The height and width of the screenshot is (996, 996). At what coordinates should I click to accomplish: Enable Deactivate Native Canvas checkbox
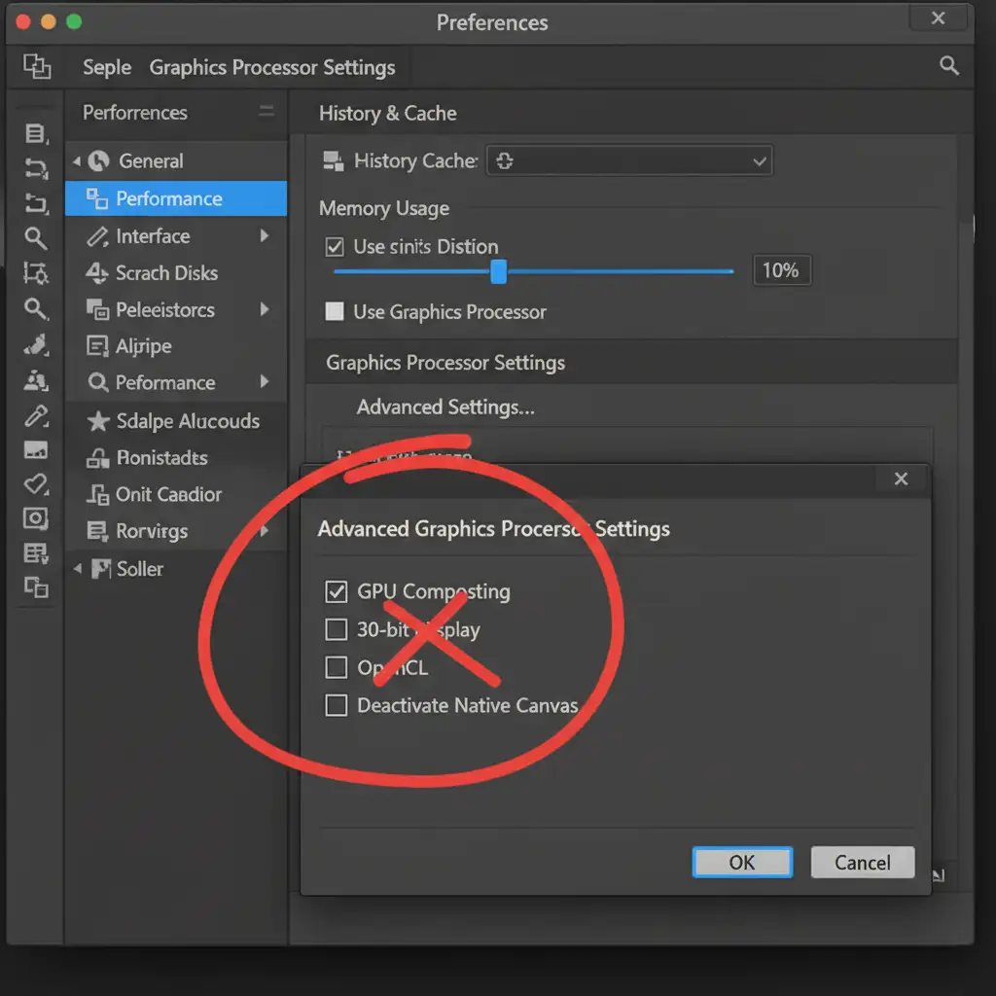click(336, 705)
